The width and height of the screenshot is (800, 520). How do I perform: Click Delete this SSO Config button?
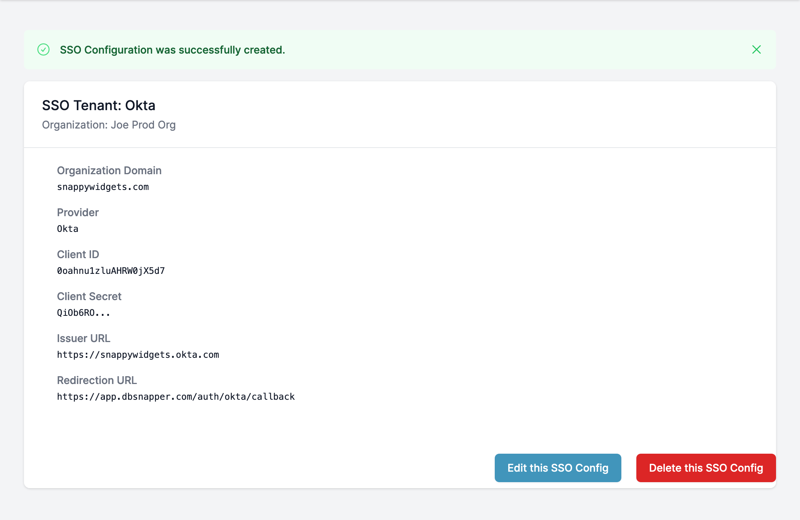click(x=706, y=468)
